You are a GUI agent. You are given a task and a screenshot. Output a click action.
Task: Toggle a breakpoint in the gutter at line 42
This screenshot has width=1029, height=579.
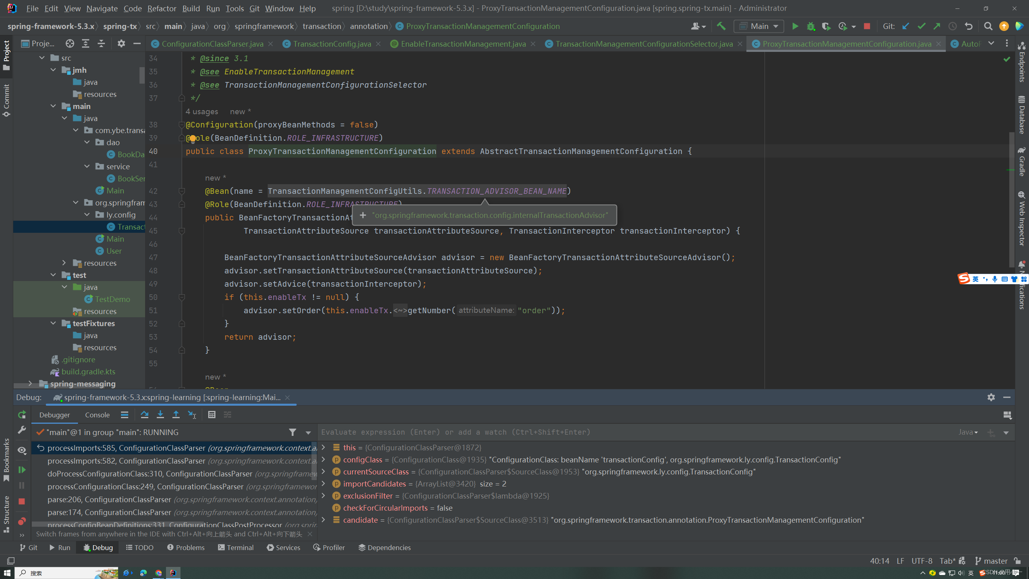click(x=168, y=191)
